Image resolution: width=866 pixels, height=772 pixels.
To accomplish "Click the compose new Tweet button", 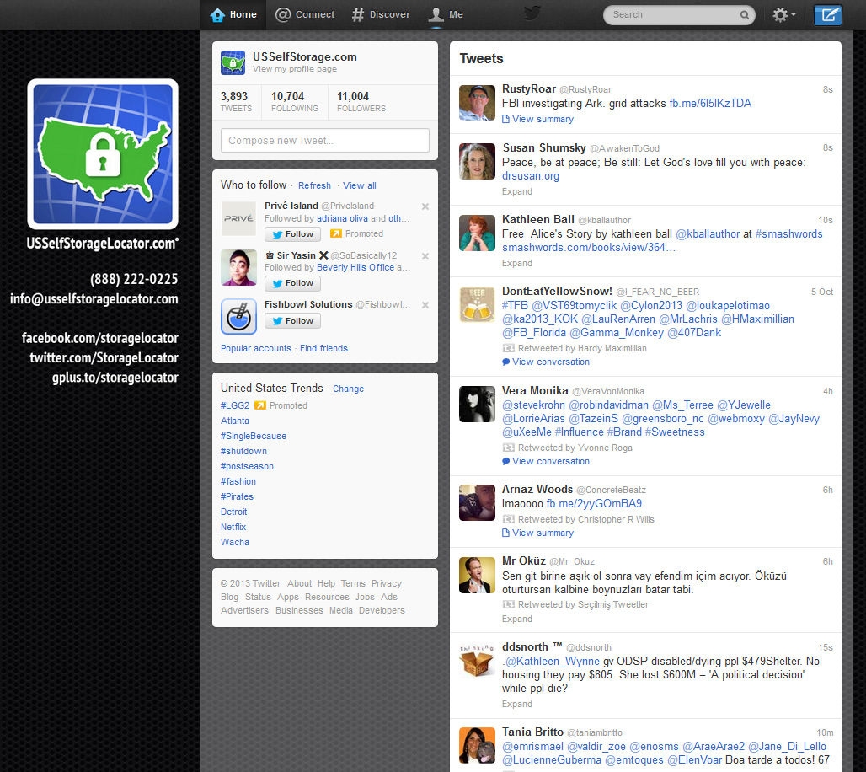I will (827, 15).
